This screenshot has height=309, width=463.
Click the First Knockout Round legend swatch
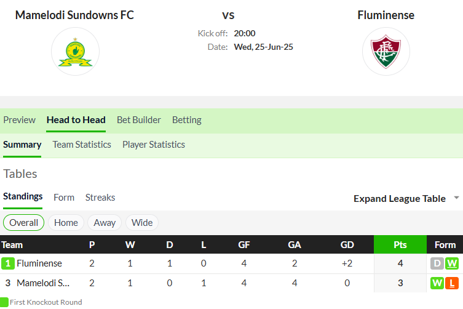coord(4,302)
